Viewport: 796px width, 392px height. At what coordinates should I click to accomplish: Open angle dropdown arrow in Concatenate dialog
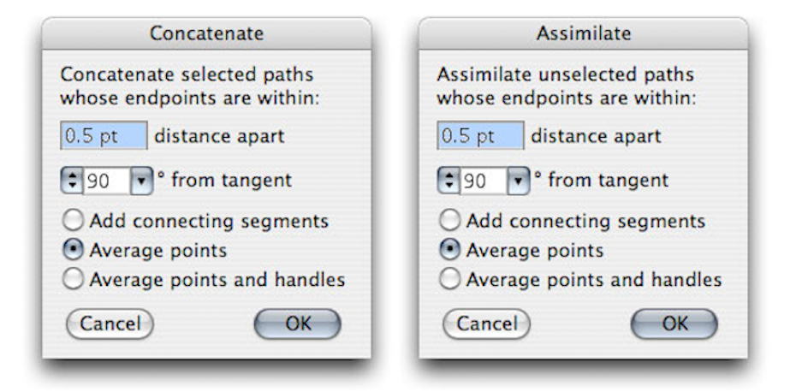(140, 181)
